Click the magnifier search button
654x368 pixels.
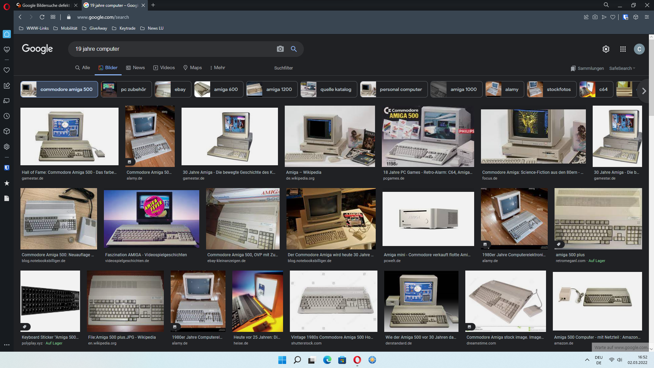294,49
